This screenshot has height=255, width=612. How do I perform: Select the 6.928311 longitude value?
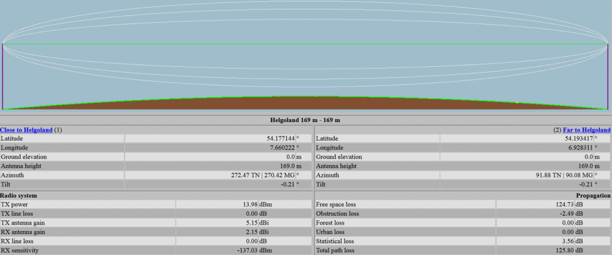click(x=592, y=147)
